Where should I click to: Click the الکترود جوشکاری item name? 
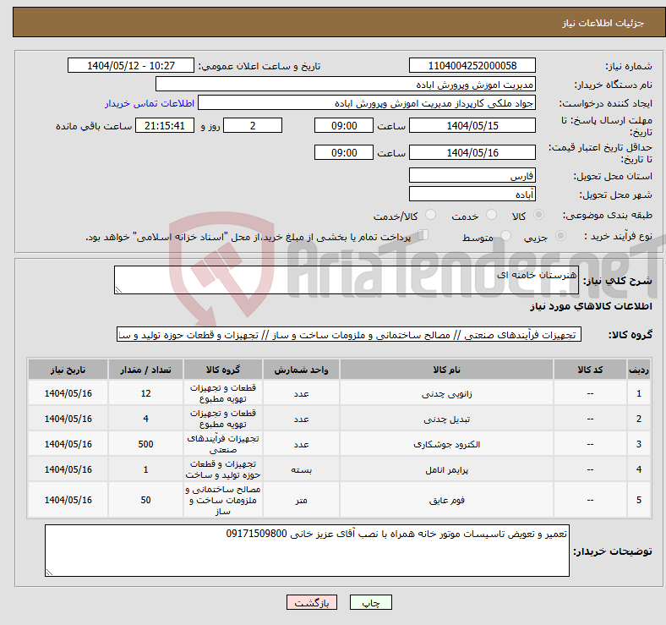[x=446, y=444]
